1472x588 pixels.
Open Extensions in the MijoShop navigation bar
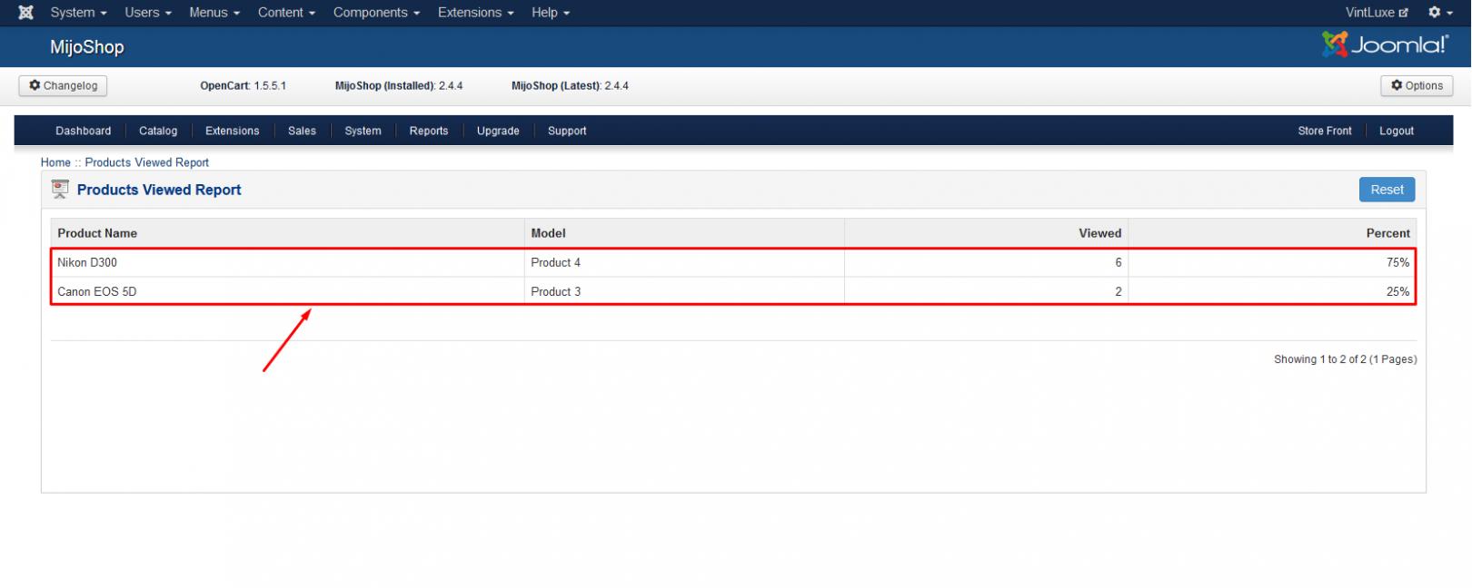coord(233,131)
